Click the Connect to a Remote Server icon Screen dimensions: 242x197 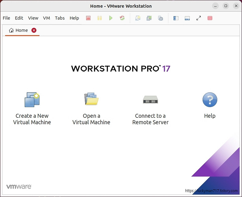tap(150, 100)
